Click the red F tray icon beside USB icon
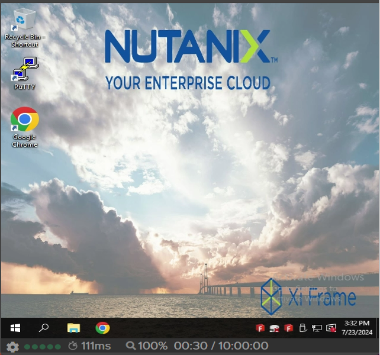 coord(288,328)
